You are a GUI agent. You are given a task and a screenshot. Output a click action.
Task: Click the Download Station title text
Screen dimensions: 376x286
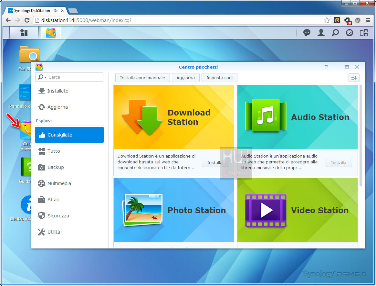coord(189,117)
